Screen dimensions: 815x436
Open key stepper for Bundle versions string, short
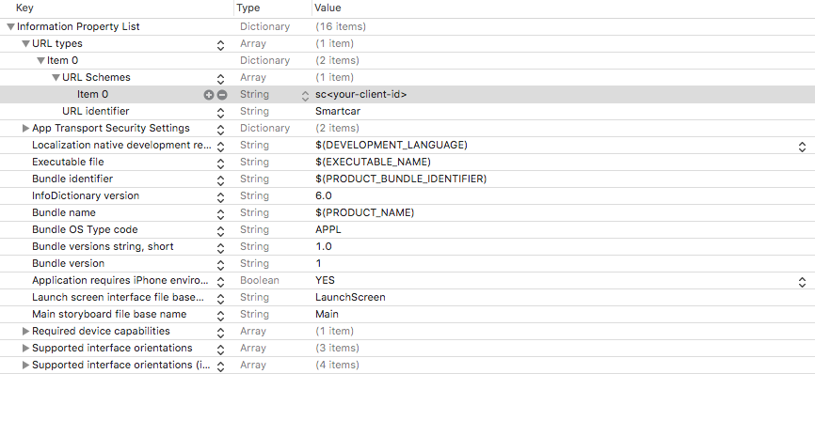point(220,248)
